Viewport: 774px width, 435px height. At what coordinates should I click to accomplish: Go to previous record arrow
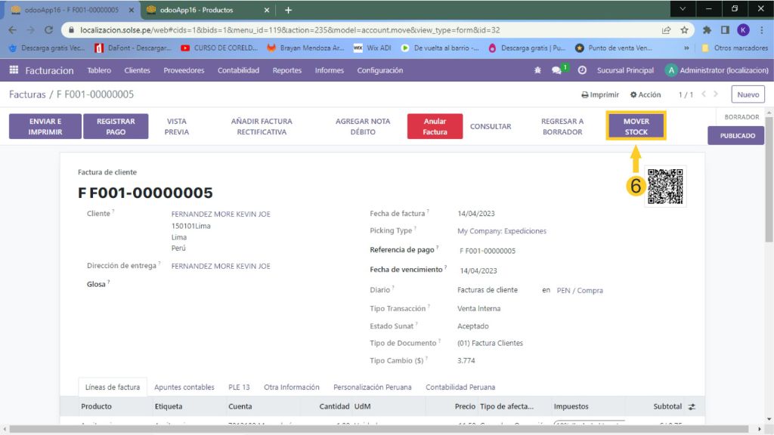(x=704, y=94)
